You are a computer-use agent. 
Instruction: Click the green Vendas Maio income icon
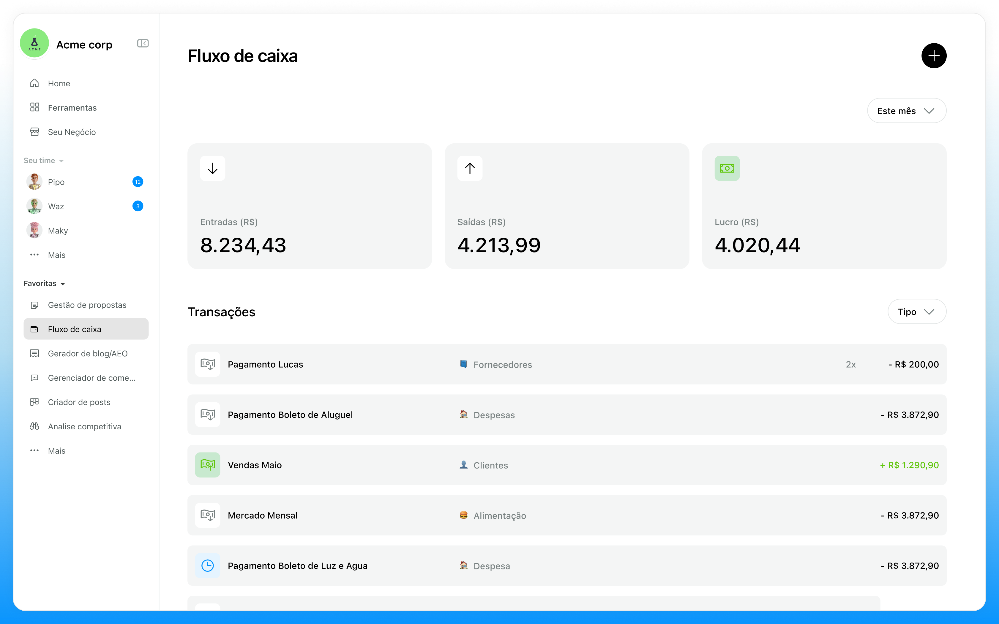pos(207,465)
